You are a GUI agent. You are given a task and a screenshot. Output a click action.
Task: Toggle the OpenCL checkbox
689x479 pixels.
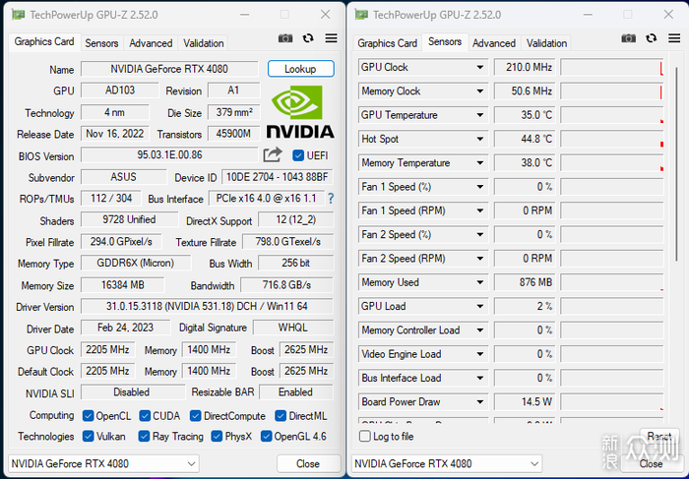click(88, 416)
